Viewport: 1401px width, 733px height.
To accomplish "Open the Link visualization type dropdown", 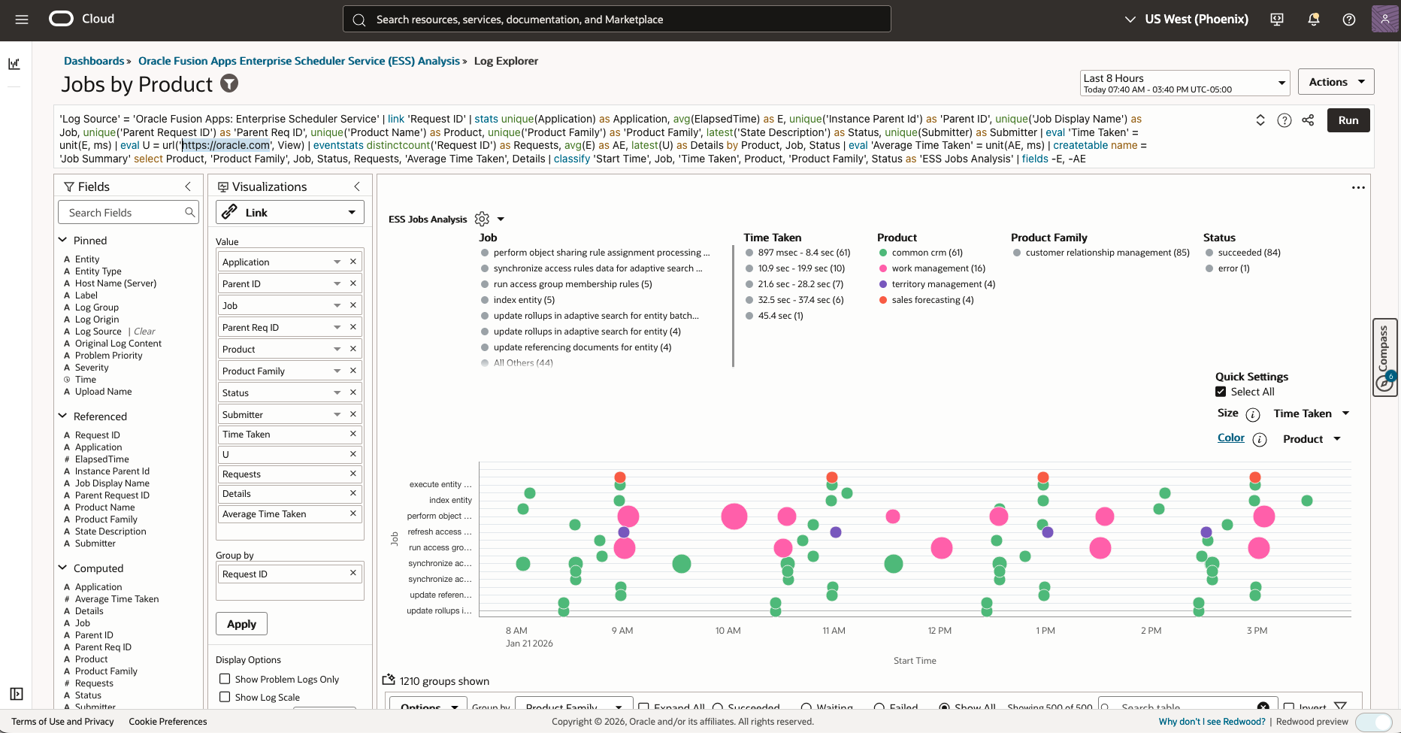I will coord(289,212).
